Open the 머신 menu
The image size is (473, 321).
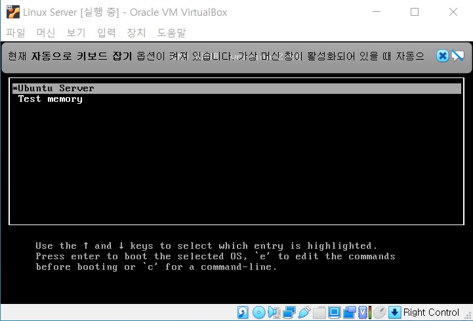[46, 32]
